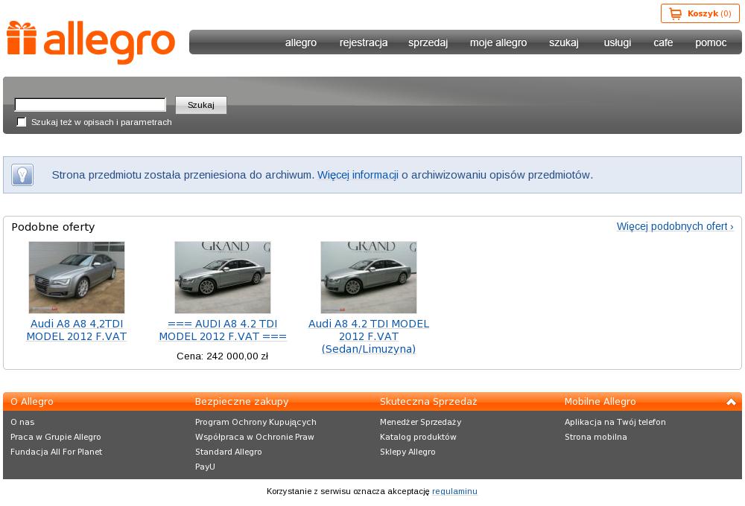Open first Audi A8 4,2TDI thumbnail

click(x=77, y=277)
